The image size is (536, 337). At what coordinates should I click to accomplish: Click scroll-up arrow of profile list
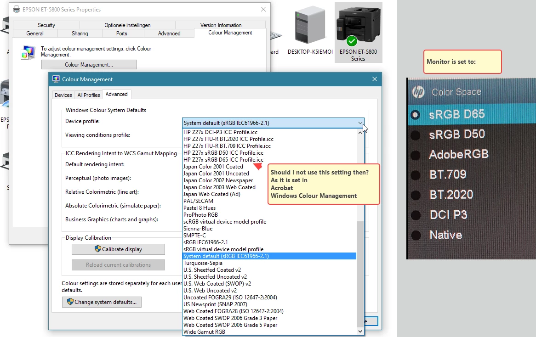coord(360,133)
